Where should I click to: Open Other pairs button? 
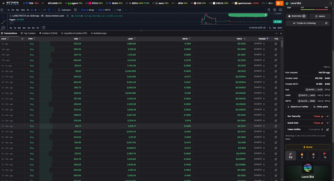click(x=321, y=107)
